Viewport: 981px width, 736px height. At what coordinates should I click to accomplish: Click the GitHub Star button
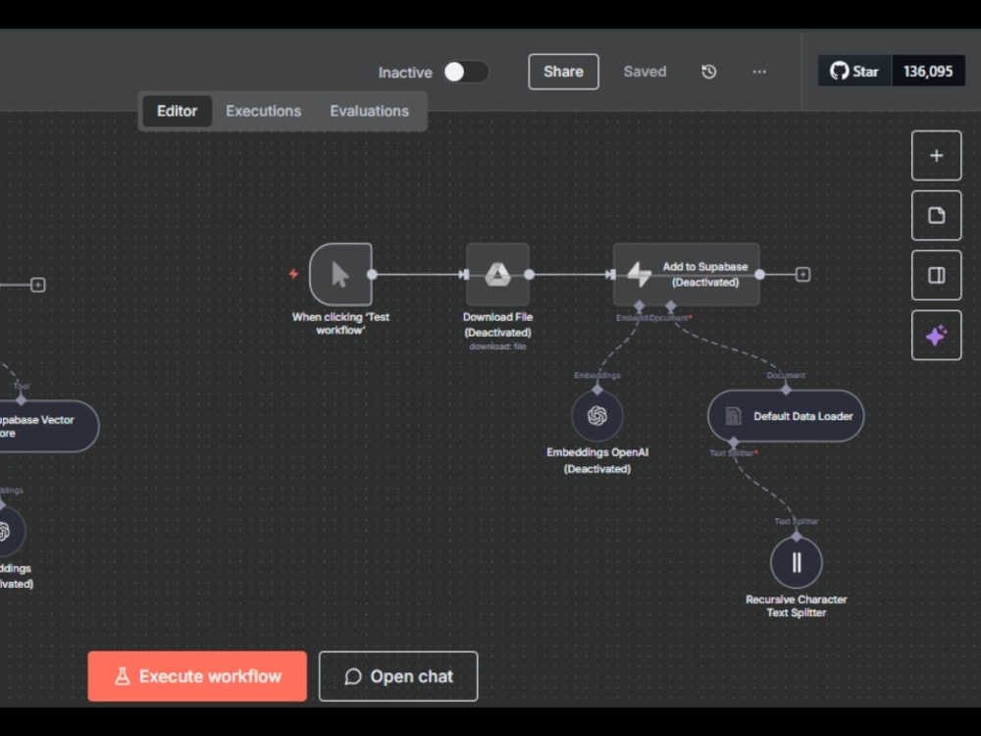tap(854, 72)
